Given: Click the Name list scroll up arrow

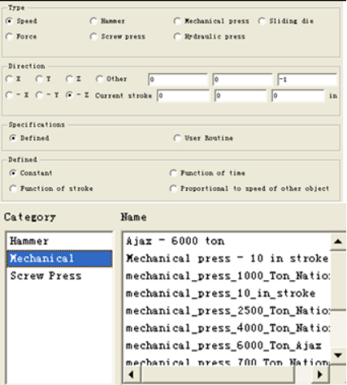Looking at the screenshot, I should coord(338,241).
